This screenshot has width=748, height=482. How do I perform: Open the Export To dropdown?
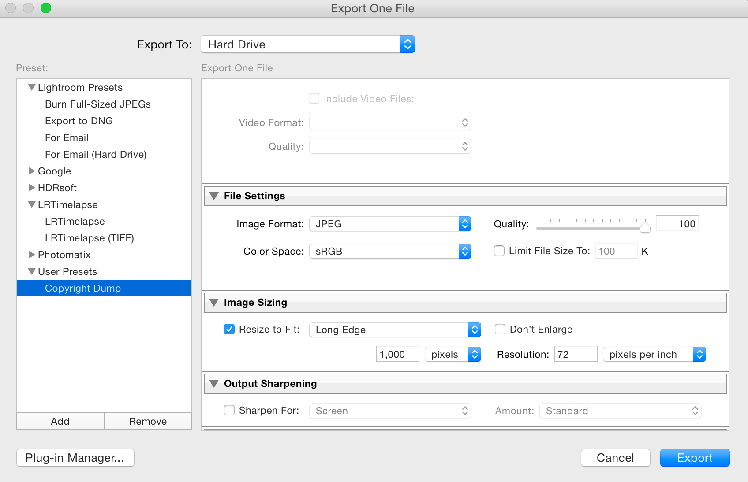308,44
